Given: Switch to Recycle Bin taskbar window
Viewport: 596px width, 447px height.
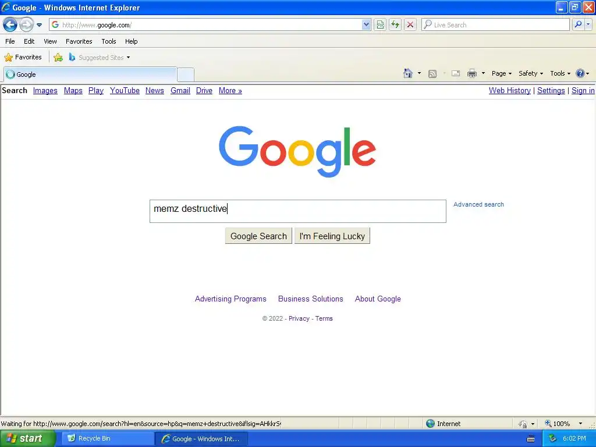Looking at the screenshot, I should (x=107, y=439).
